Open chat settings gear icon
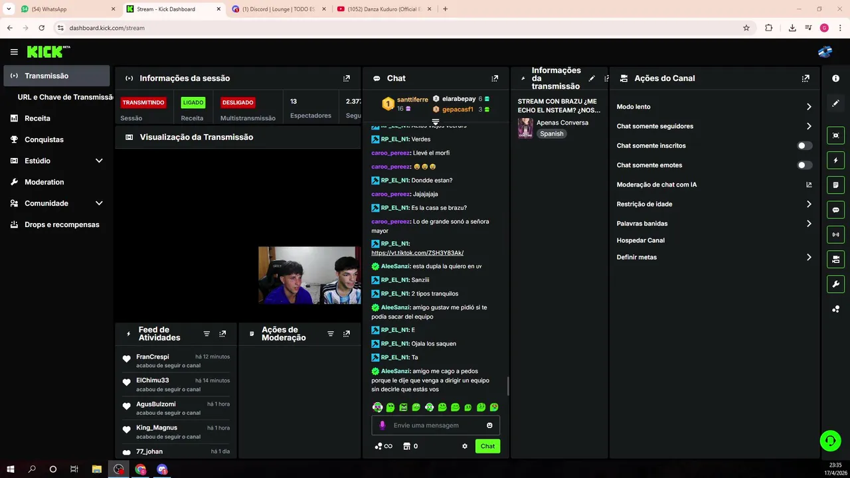850x478 pixels. click(x=465, y=446)
